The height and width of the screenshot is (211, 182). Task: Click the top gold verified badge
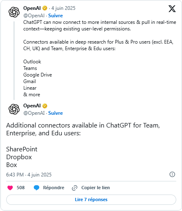[45, 8]
